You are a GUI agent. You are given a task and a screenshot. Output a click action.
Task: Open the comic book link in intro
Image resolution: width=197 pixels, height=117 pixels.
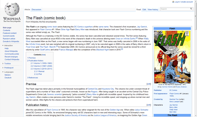[52, 27]
